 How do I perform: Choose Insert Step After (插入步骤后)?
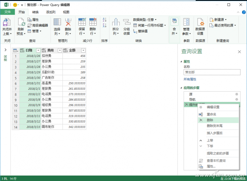[x=218, y=133]
